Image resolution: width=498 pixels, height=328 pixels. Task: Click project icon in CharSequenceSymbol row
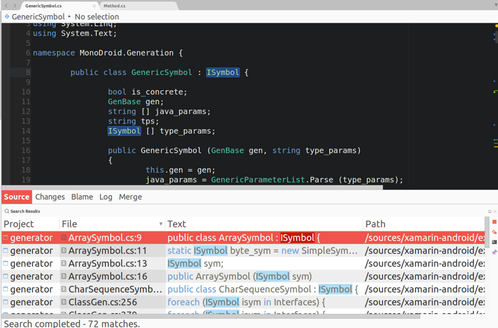6,289
